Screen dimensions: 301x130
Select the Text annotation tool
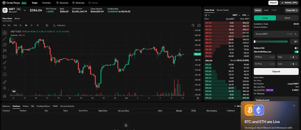pos(5,68)
